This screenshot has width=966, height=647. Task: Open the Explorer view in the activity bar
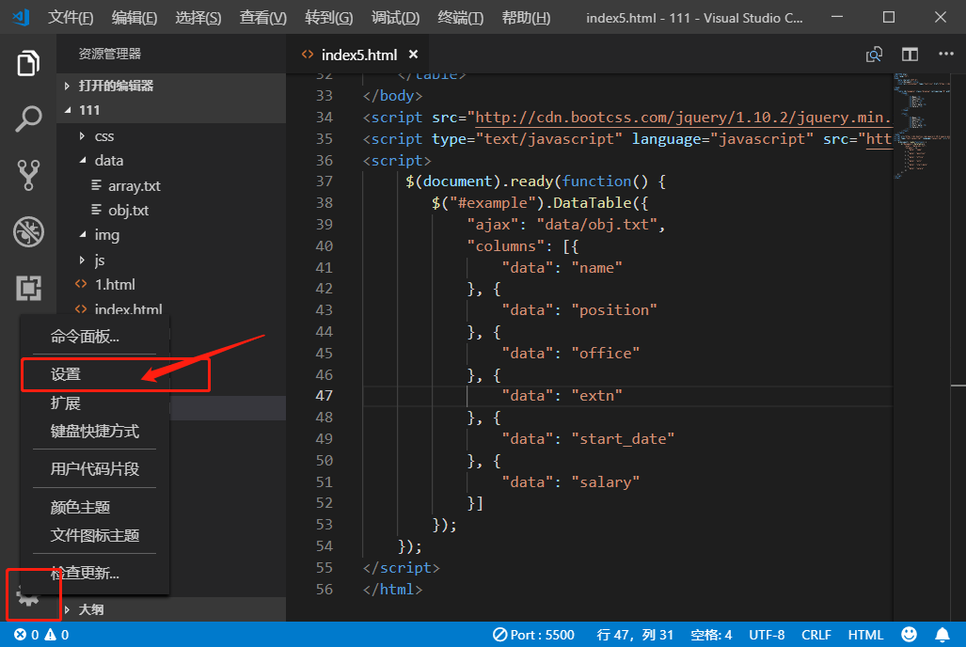(27, 62)
